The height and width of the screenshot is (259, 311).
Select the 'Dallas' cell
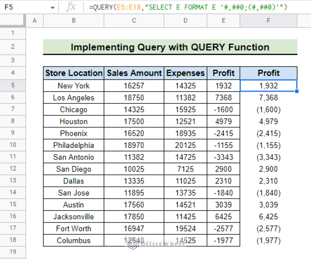(x=74, y=181)
